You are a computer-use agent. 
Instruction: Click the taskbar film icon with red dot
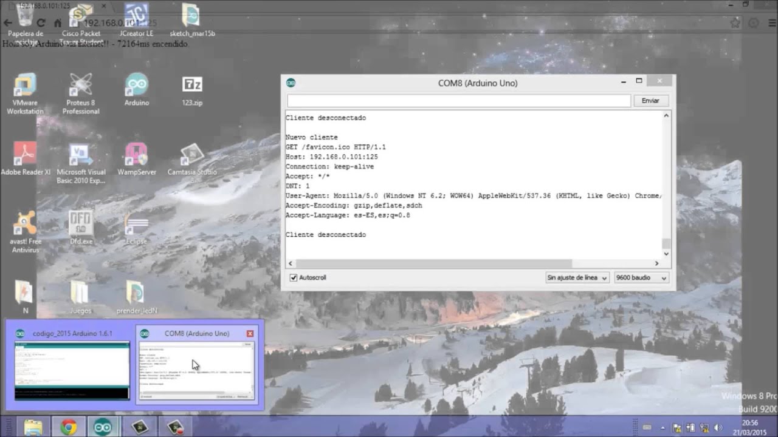pyautogui.click(x=175, y=427)
